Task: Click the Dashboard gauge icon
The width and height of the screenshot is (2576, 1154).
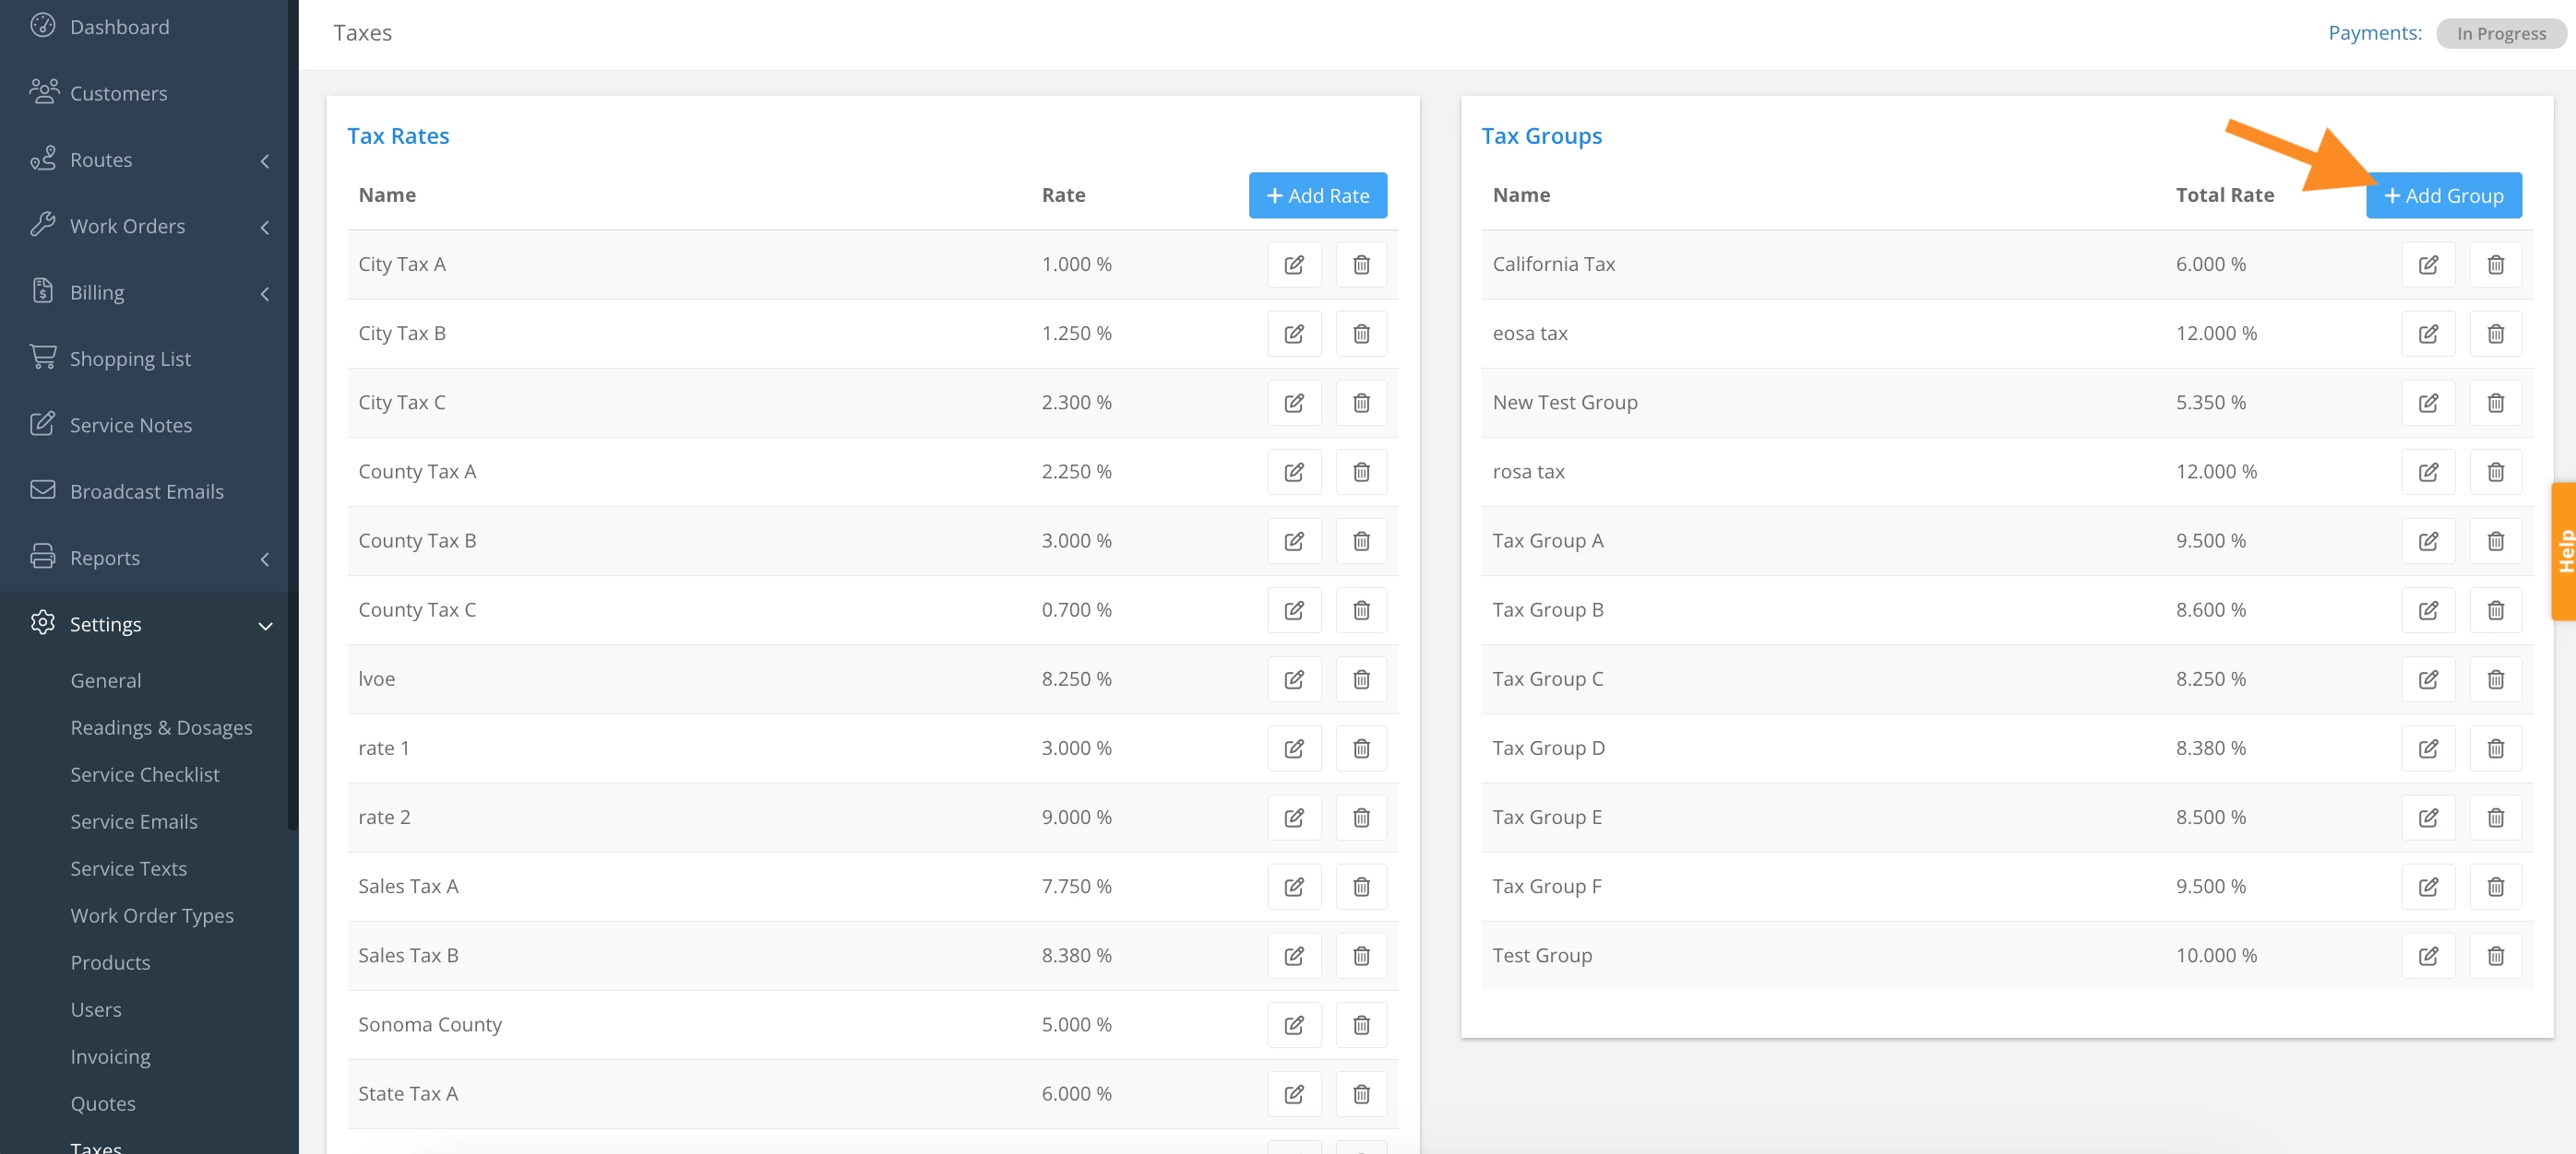Action: pyautogui.click(x=42, y=26)
